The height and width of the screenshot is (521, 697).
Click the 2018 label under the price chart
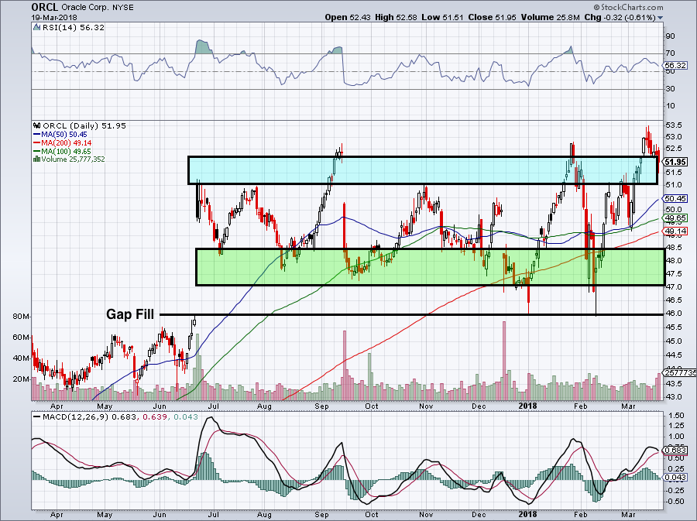527,406
